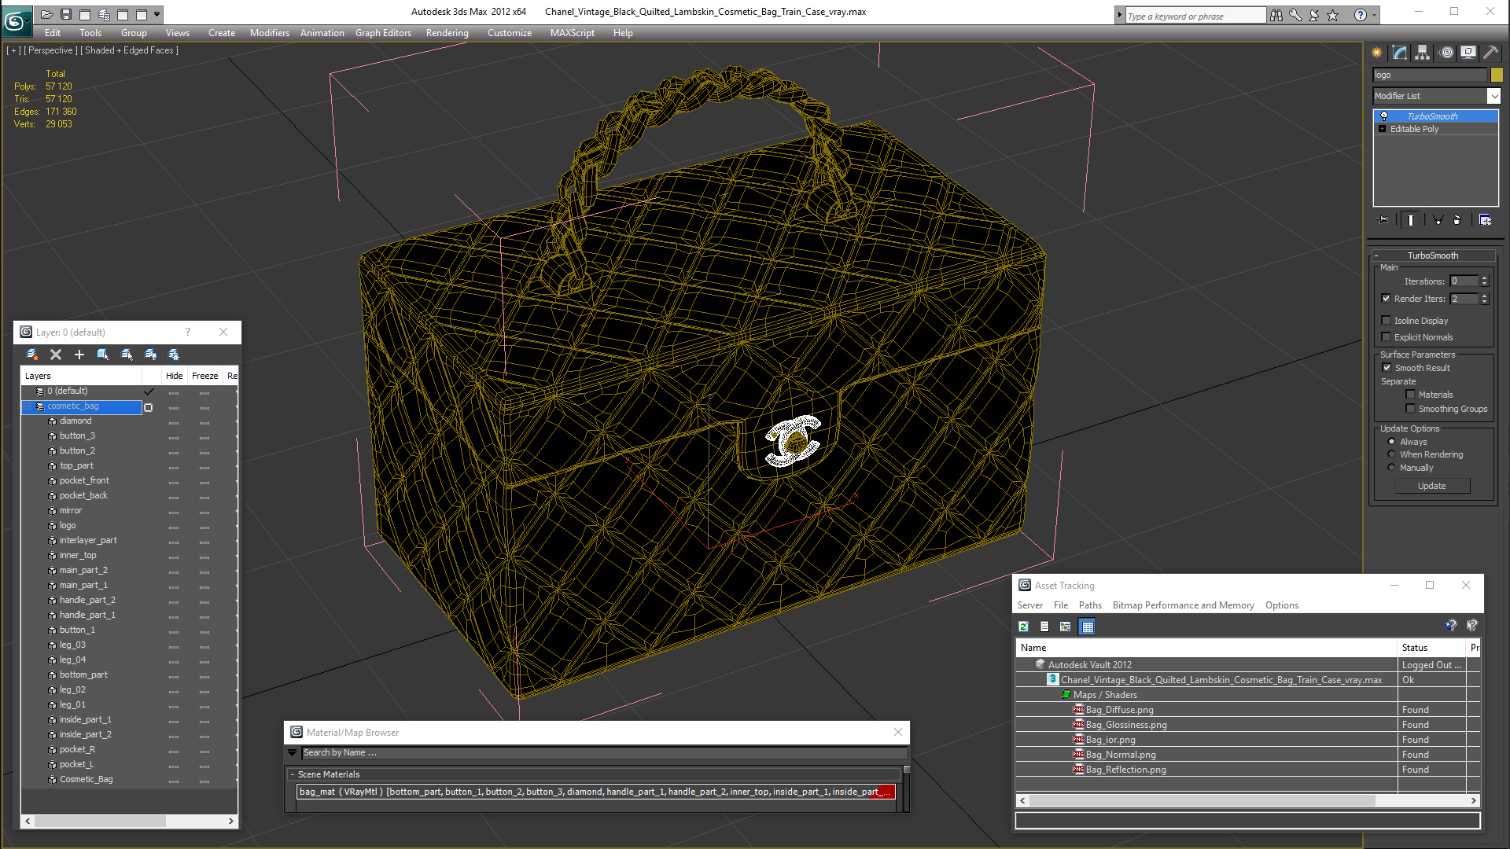Click the Freeze column header in Layers
Image resolution: width=1510 pixels, height=849 pixels.
[205, 376]
